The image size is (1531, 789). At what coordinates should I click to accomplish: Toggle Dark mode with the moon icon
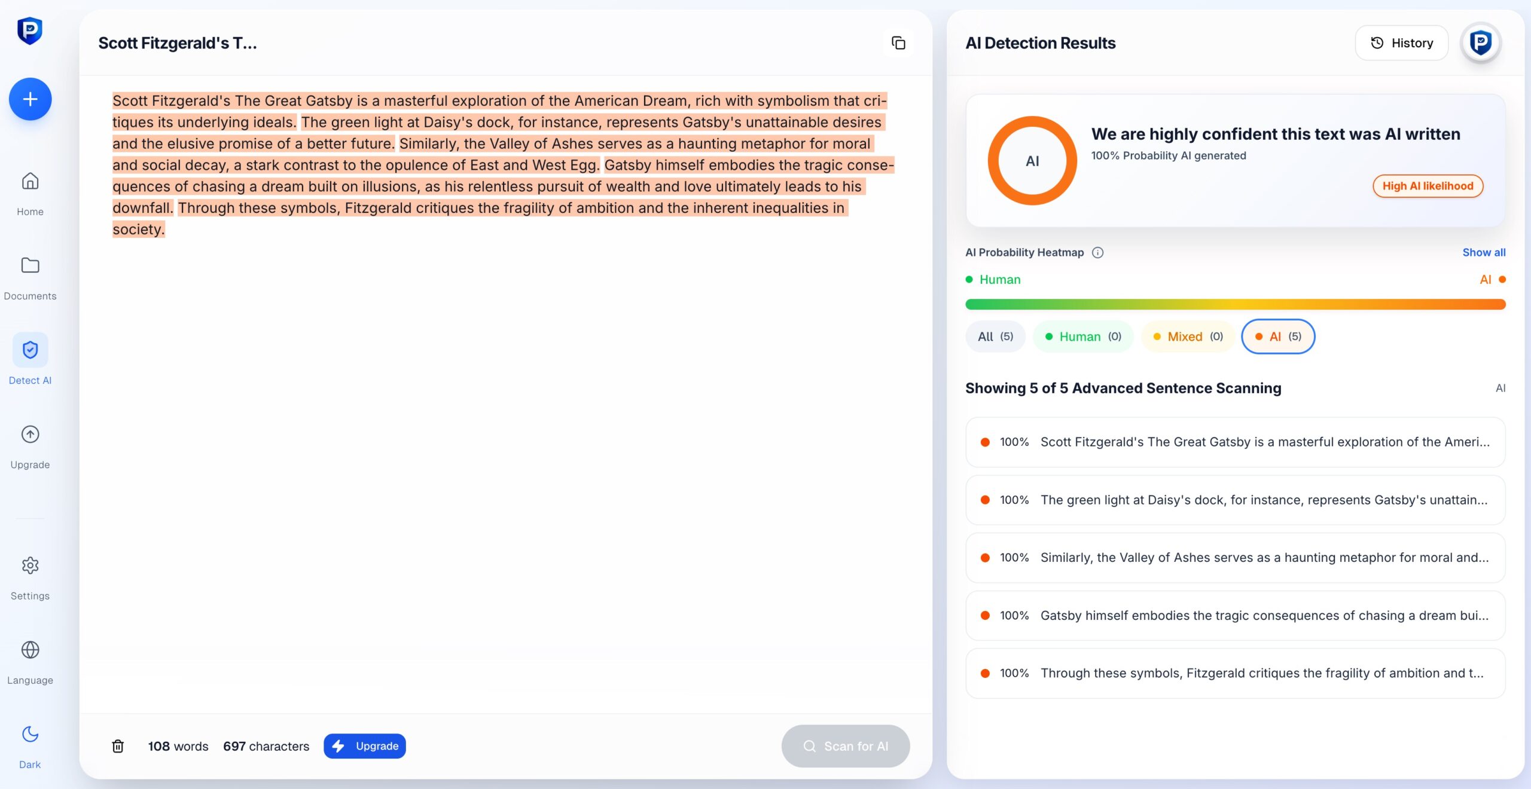30,734
